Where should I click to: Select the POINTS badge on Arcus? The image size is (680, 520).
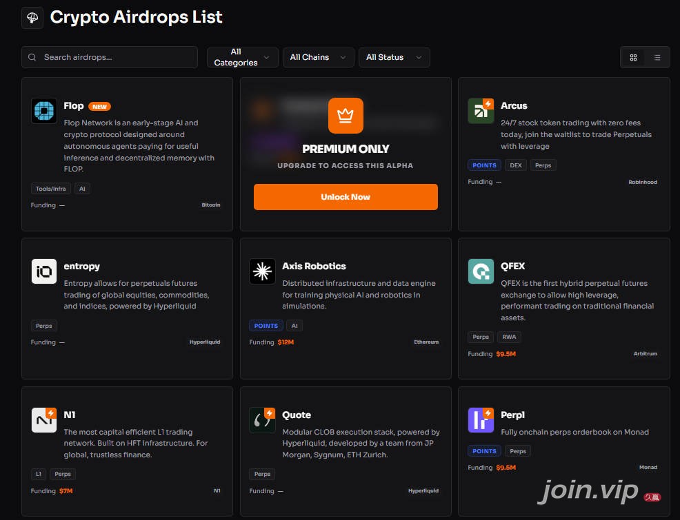coord(484,165)
